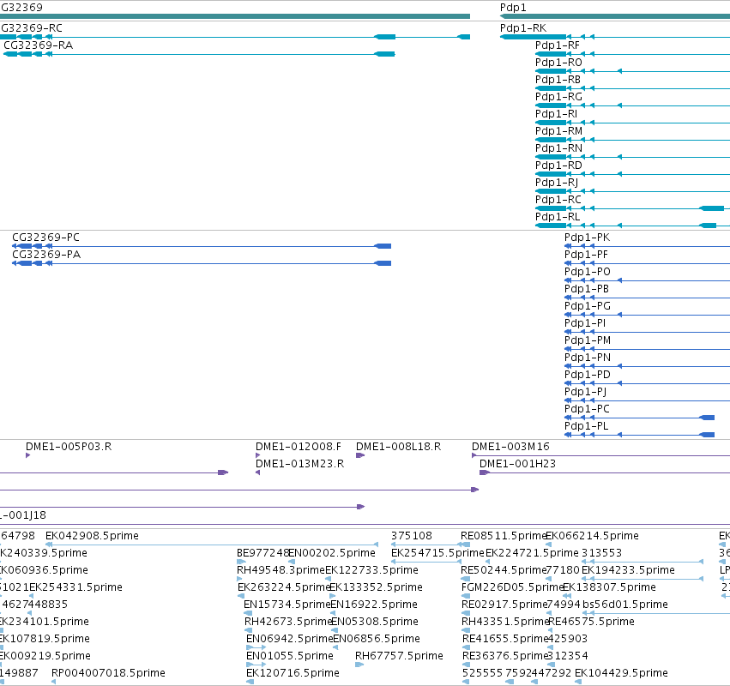Viewport: 730px width, 686px height.
Task: Click the Pdp1-PC protein label
Action: pyautogui.click(x=587, y=409)
